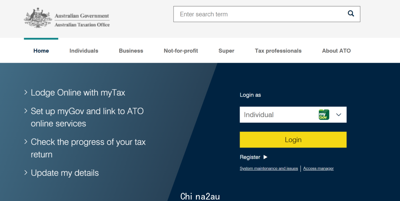This screenshot has height=201, width=400.
Task: Open the Update my details link
Action: [x=65, y=173]
